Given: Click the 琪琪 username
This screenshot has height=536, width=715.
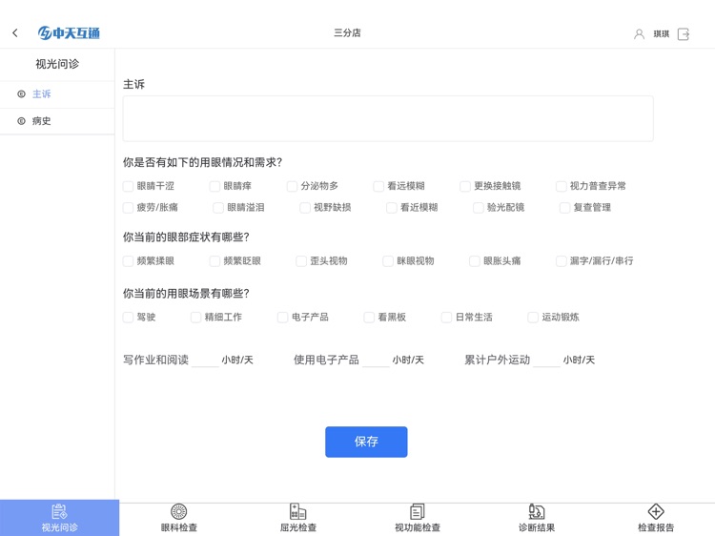Looking at the screenshot, I should (662, 33).
